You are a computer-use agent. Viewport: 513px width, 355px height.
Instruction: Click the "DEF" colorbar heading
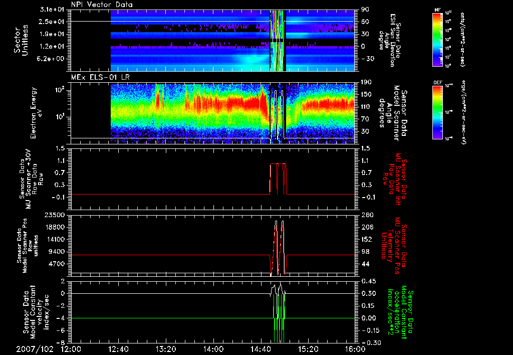[437, 83]
